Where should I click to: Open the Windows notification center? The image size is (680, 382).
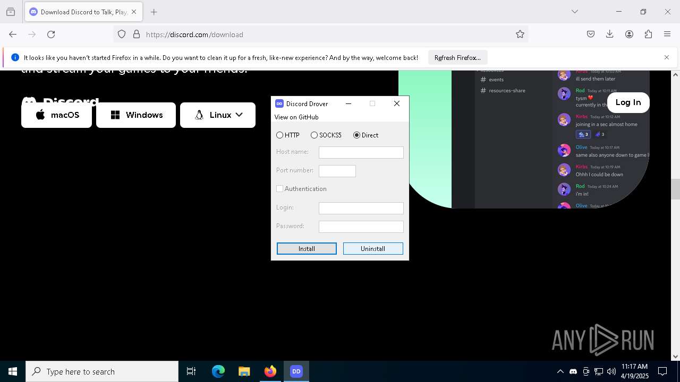coord(663,371)
